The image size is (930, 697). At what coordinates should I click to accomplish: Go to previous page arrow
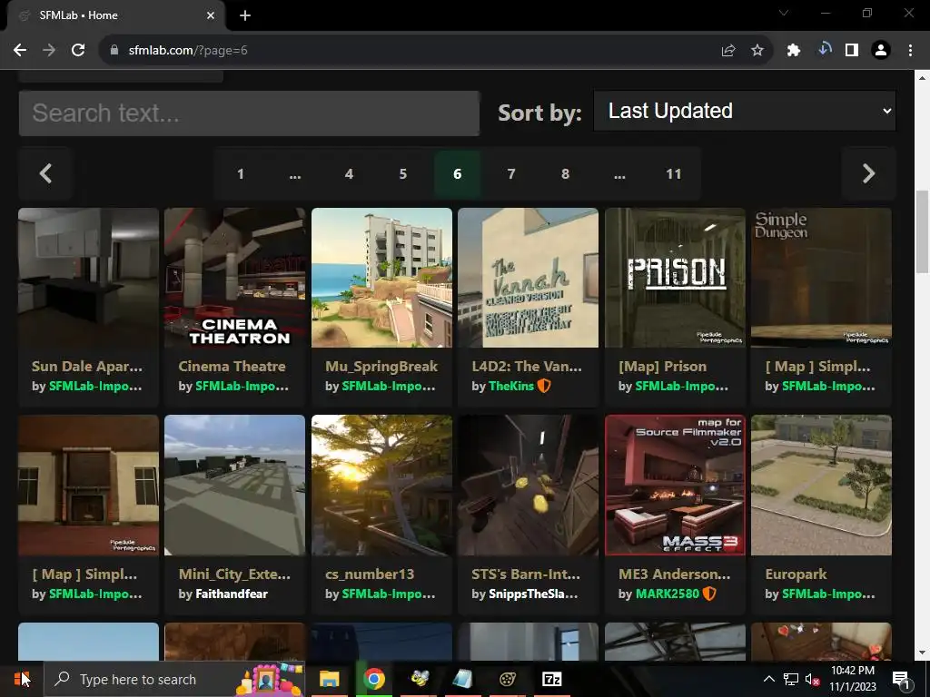[45, 173]
